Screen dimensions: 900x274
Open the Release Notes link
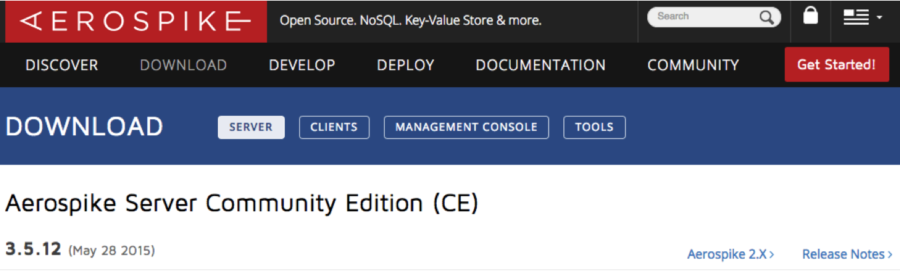(x=847, y=254)
